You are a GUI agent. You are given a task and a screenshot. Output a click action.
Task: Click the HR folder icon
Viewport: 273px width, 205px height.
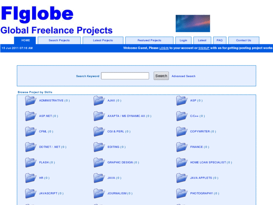pyautogui.click(x=31, y=178)
